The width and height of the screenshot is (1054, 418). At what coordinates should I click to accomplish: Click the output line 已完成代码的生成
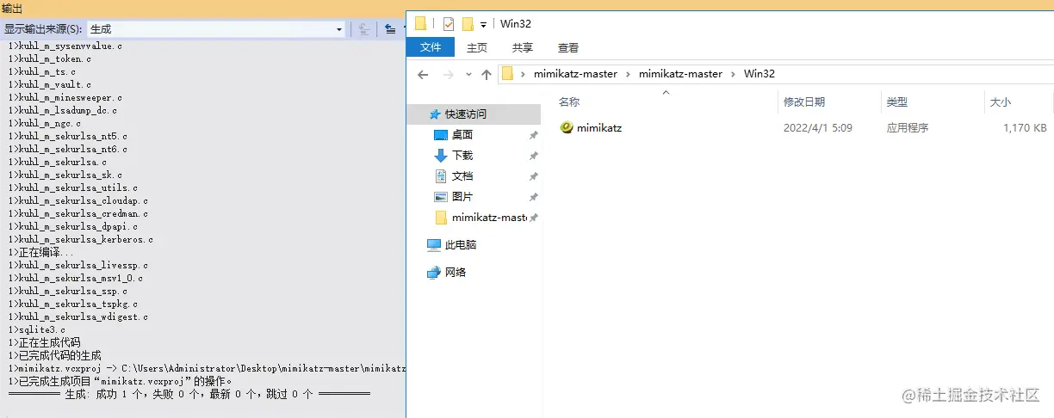pyautogui.click(x=55, y=354)
